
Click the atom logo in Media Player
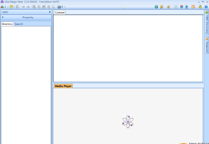pos(128,122)
